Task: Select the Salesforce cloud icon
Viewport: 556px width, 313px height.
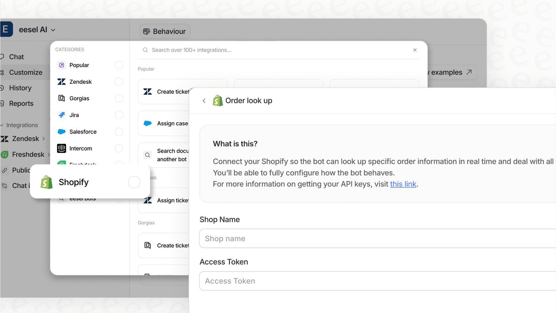Action: point(62,131)
